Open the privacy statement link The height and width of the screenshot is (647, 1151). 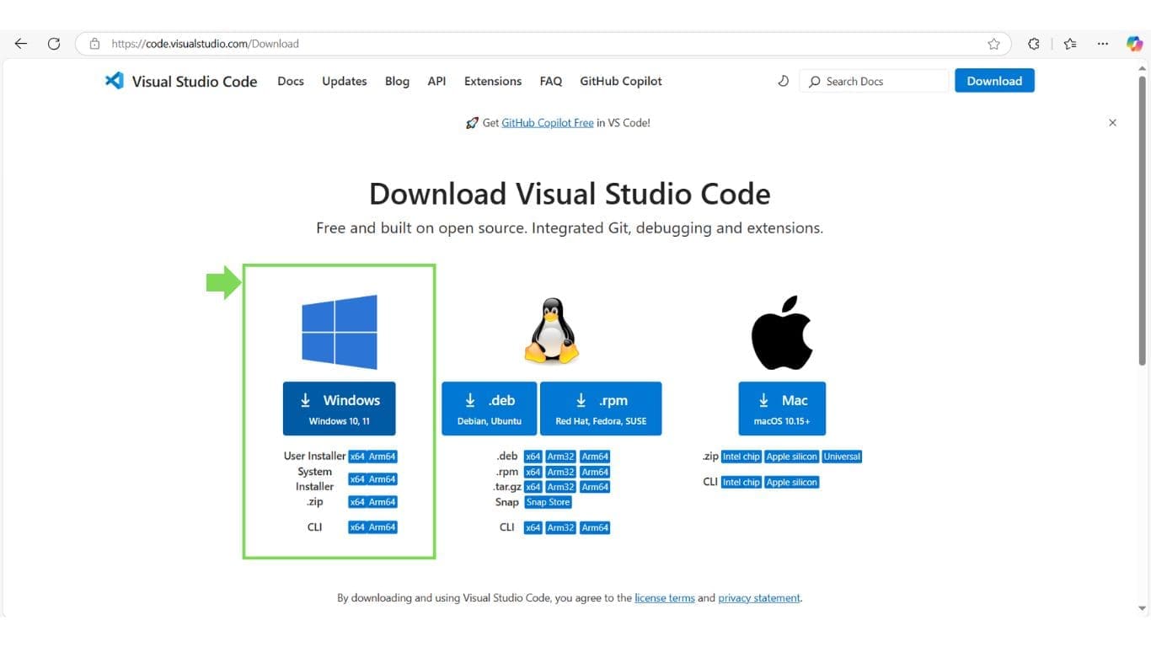coord(759,598)
